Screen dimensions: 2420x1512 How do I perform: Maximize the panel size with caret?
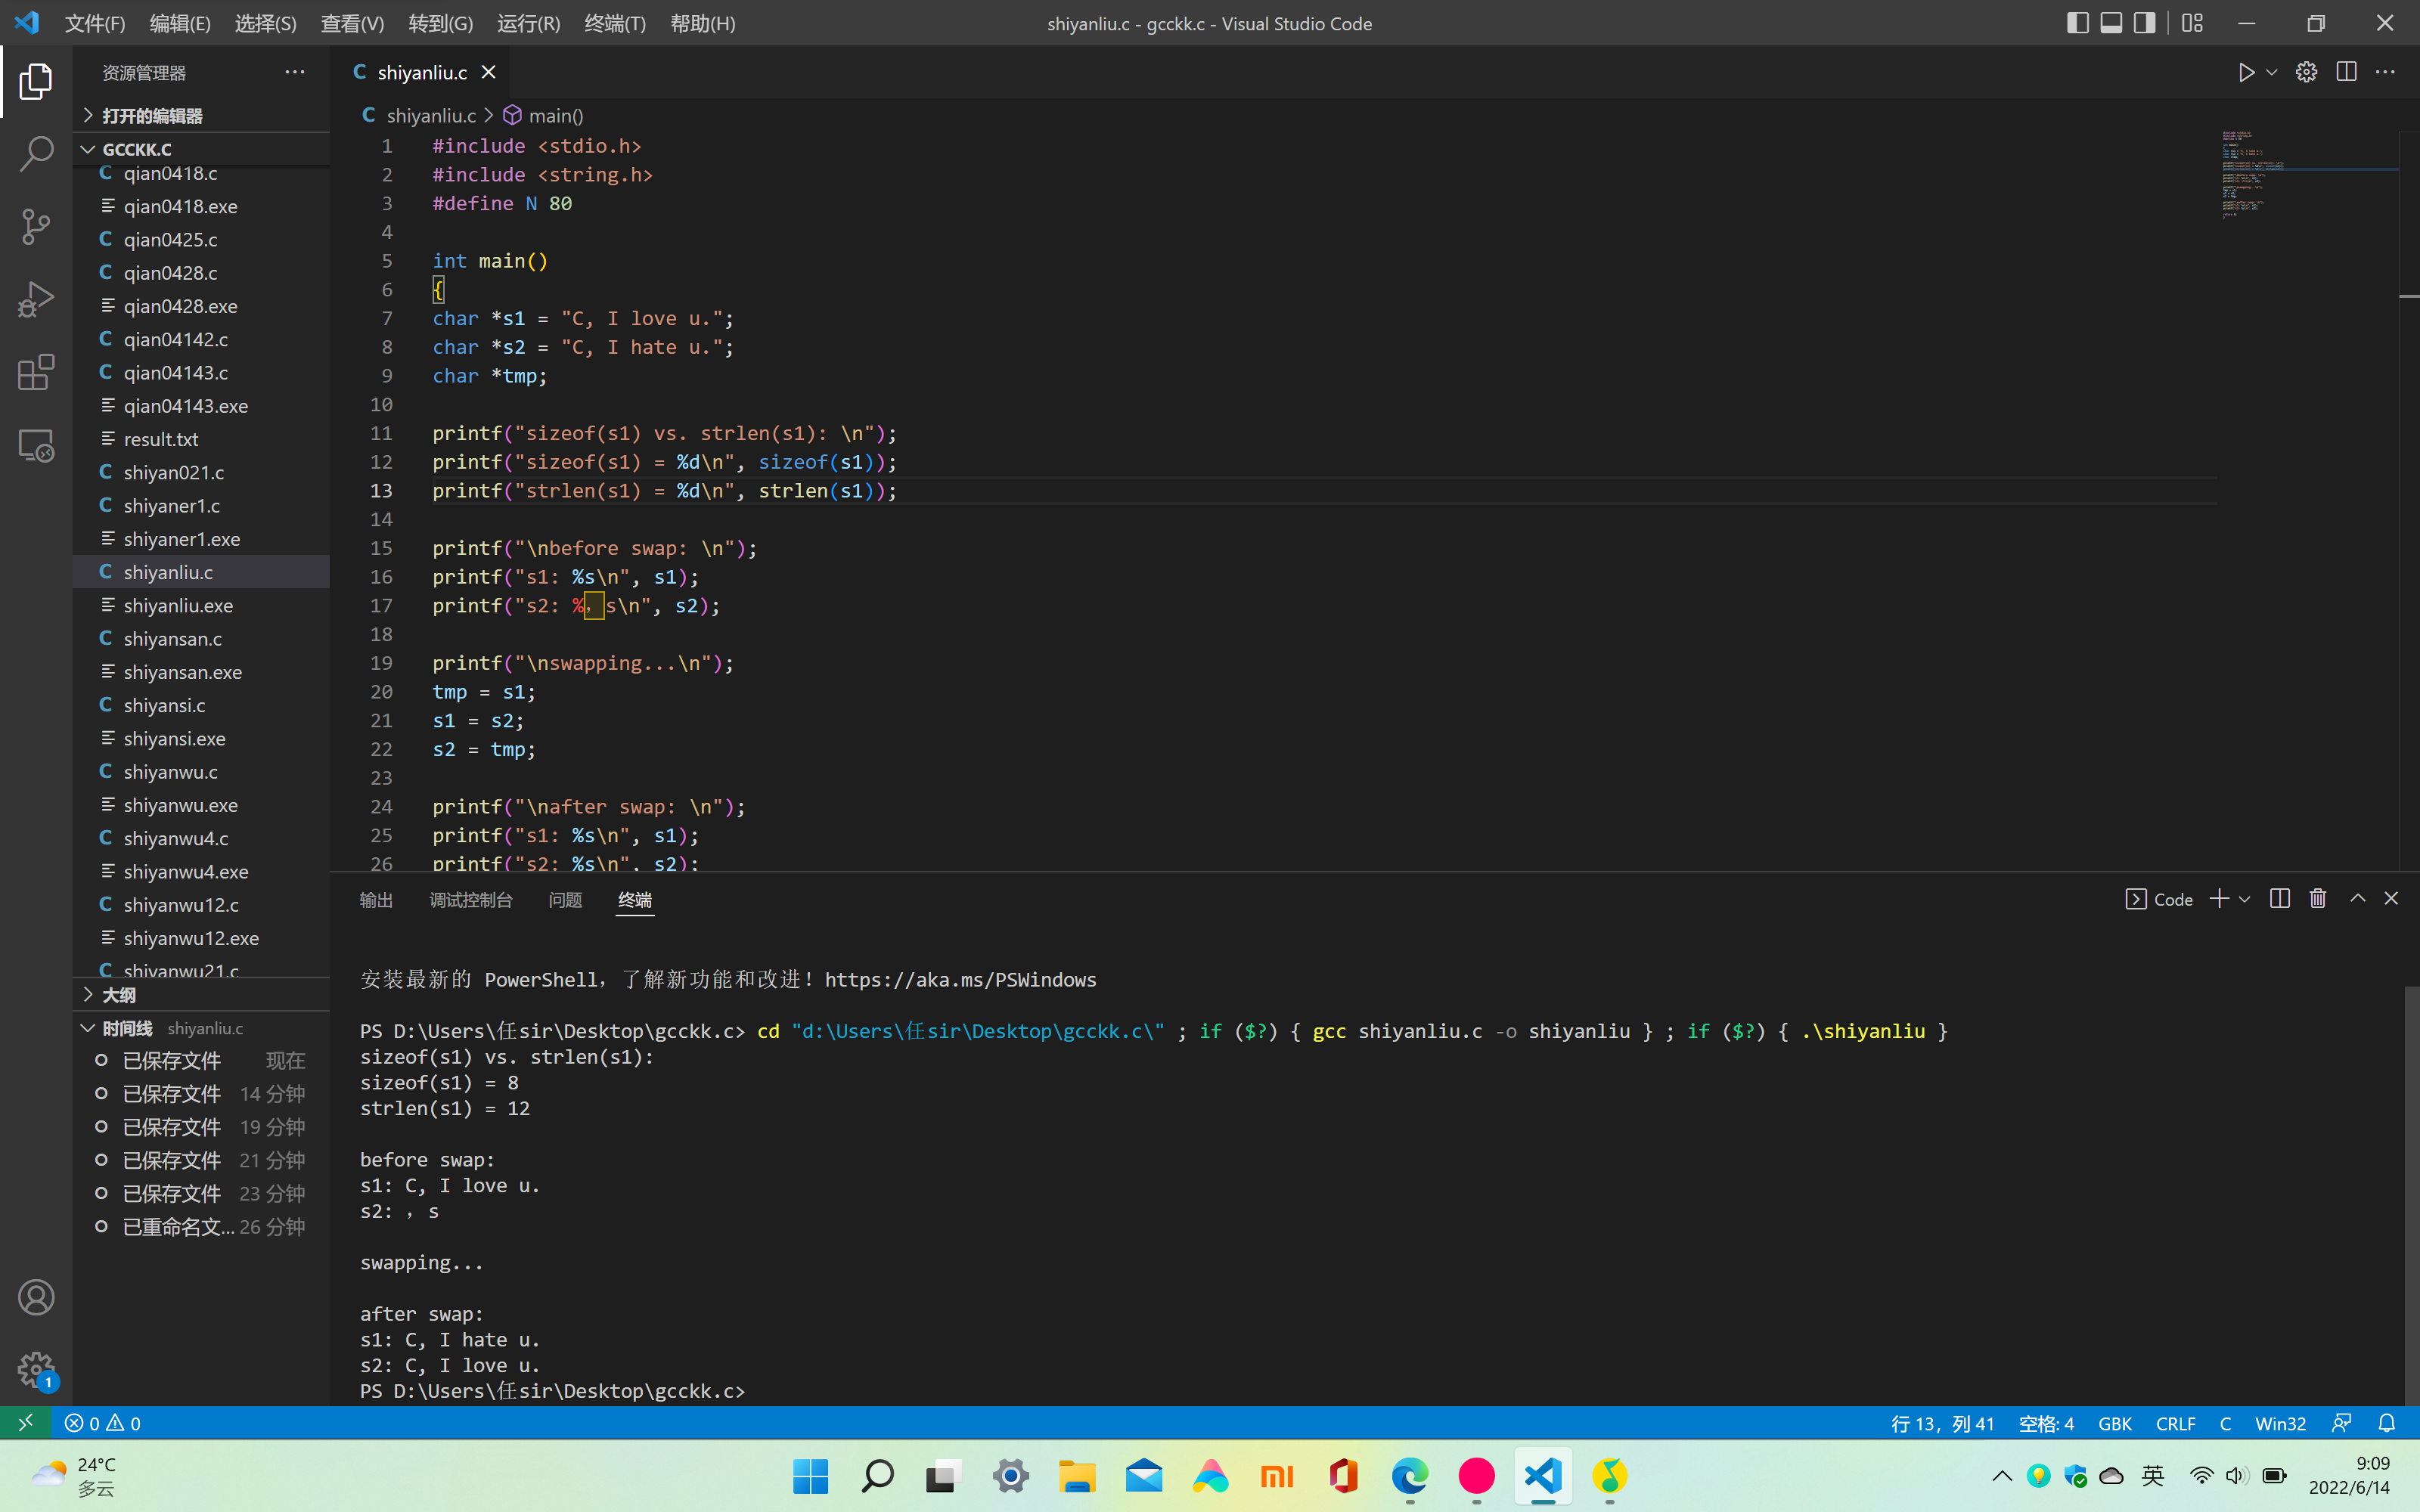[2357, 898]
